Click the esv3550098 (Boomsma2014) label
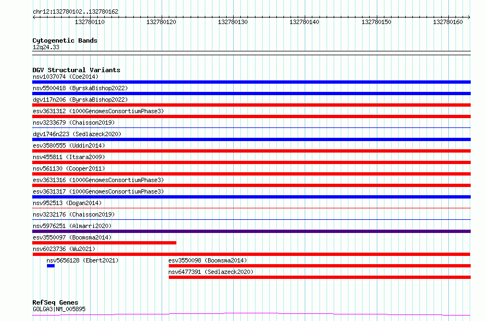This screenshot has height=321, width=486. [x=208, y=260]
